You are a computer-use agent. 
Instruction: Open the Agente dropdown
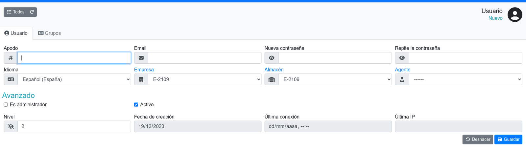[x=466, y=79]
